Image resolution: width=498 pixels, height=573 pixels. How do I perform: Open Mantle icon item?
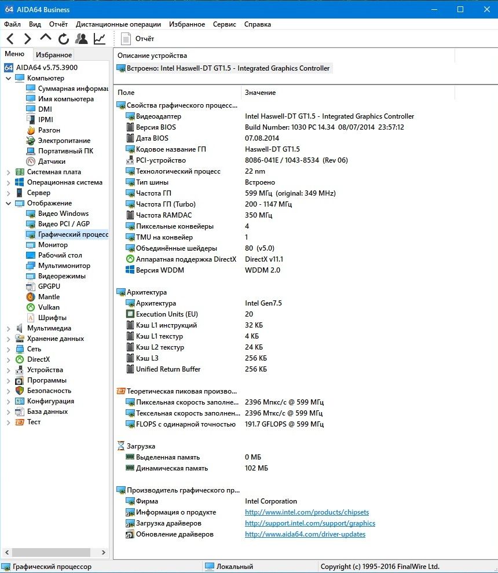point(43,297)
